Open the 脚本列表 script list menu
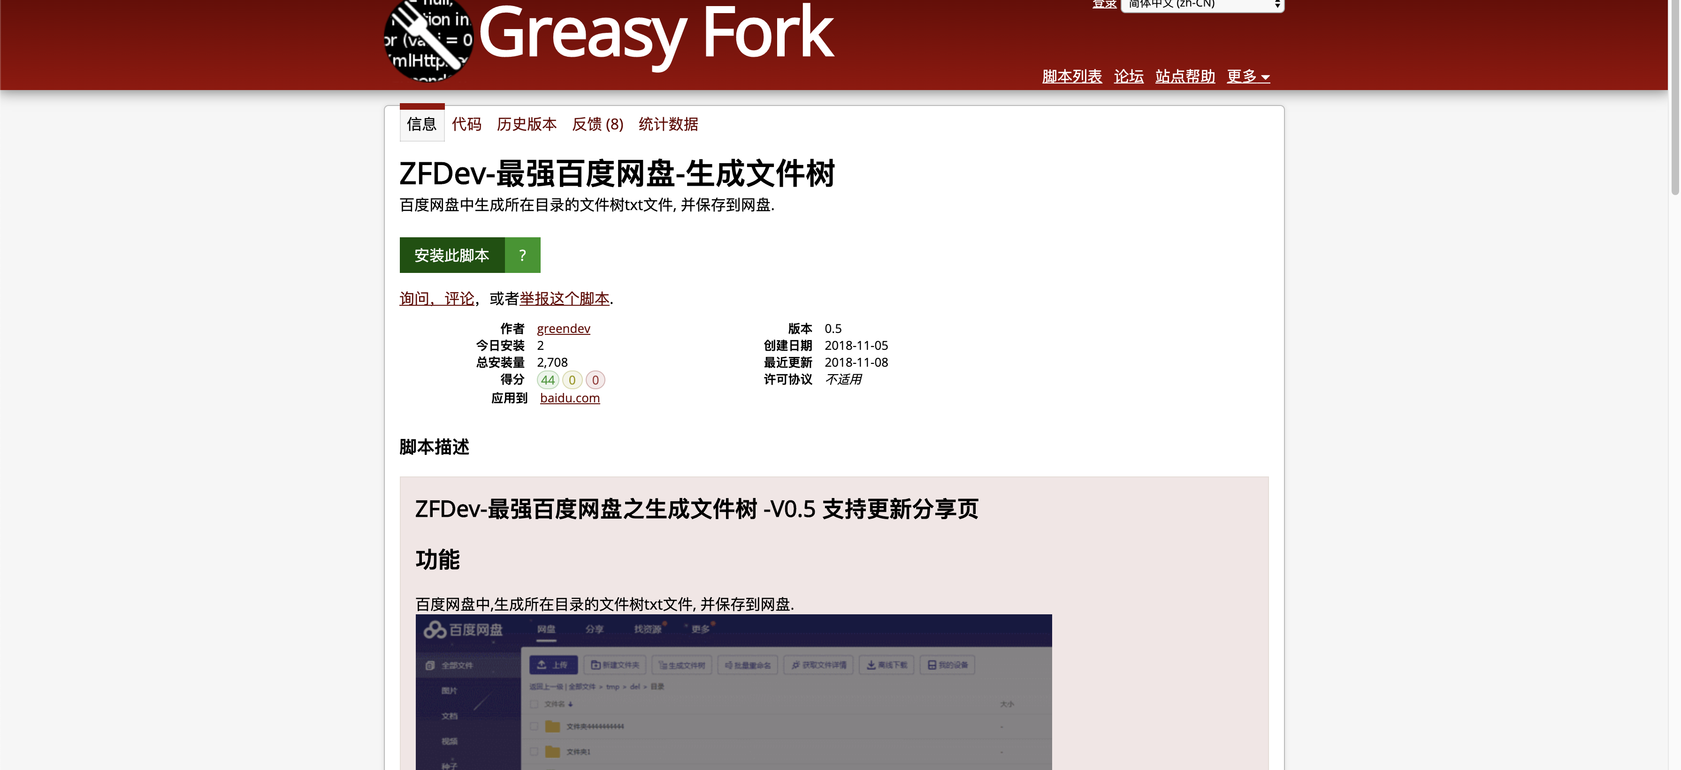The image size is (1681, 770). coord(1071,76)
